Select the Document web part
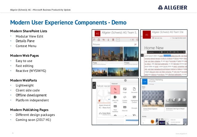 pyautogui.click(x=134, y=90)
